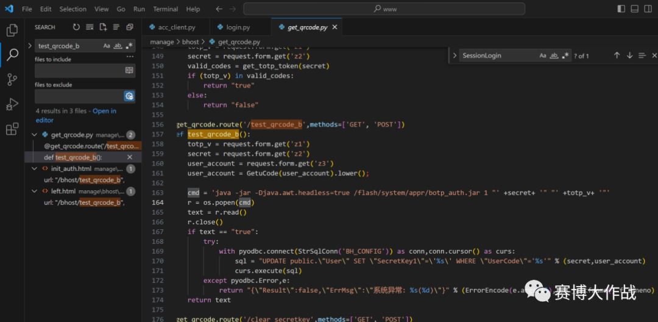The height and width of the screenshot is (322, 658).
Task: Toggle the primary side bar layout button
Action: [x=621, y=9]
